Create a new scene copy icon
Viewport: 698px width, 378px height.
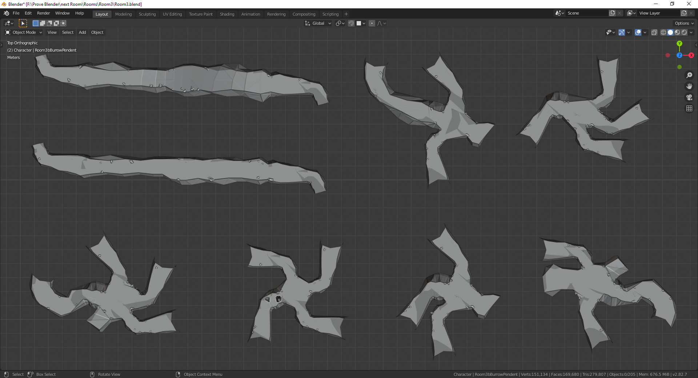pyautogui.click(x=612, y=13)
